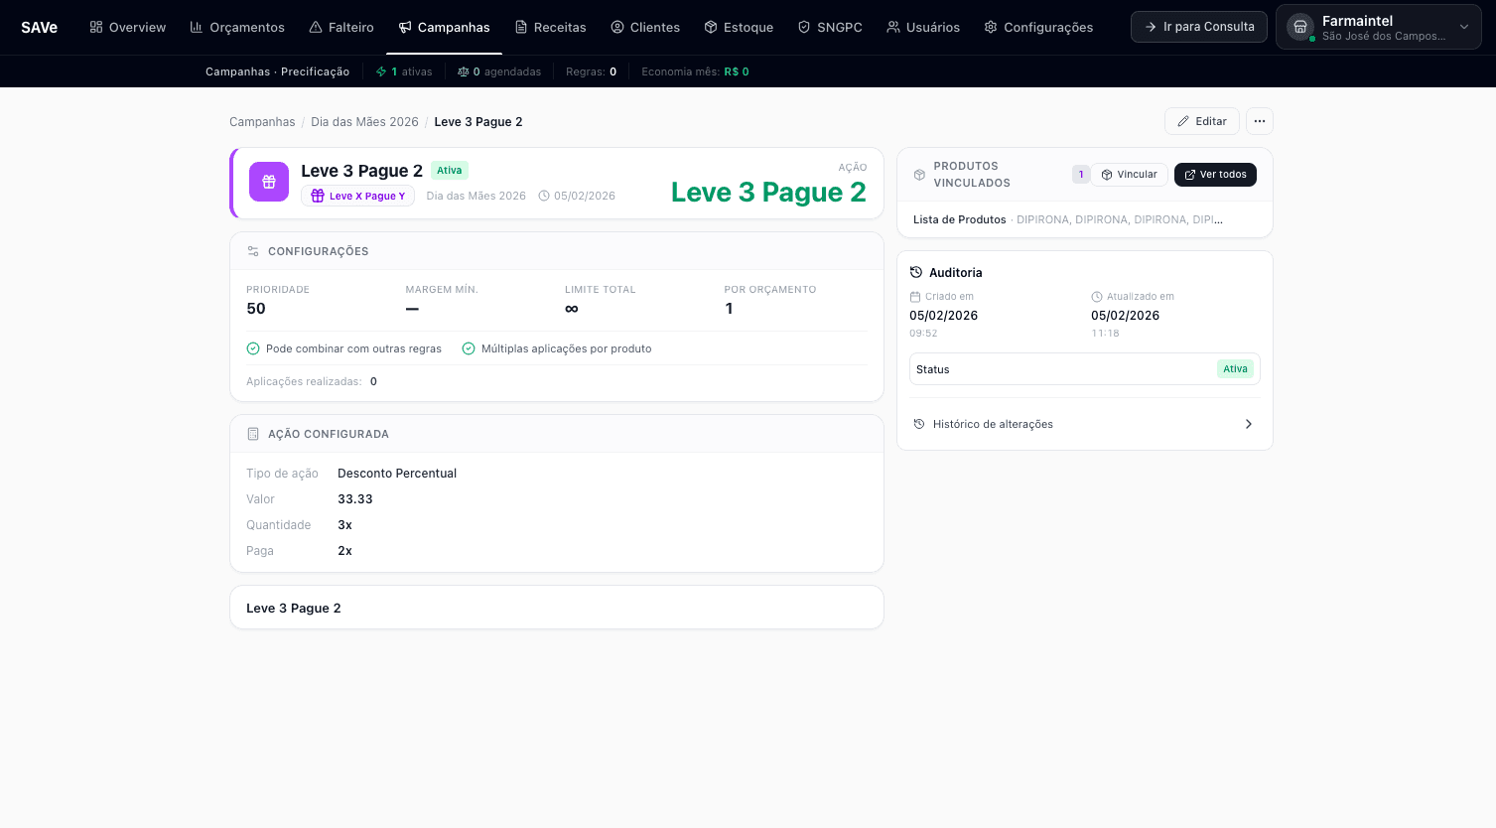The image size is (1496, 828).
Task: Click the SAVe logo
Action: [40, 28]
